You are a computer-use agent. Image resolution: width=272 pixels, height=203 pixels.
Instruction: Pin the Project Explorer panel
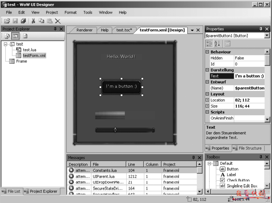[55, 29]
